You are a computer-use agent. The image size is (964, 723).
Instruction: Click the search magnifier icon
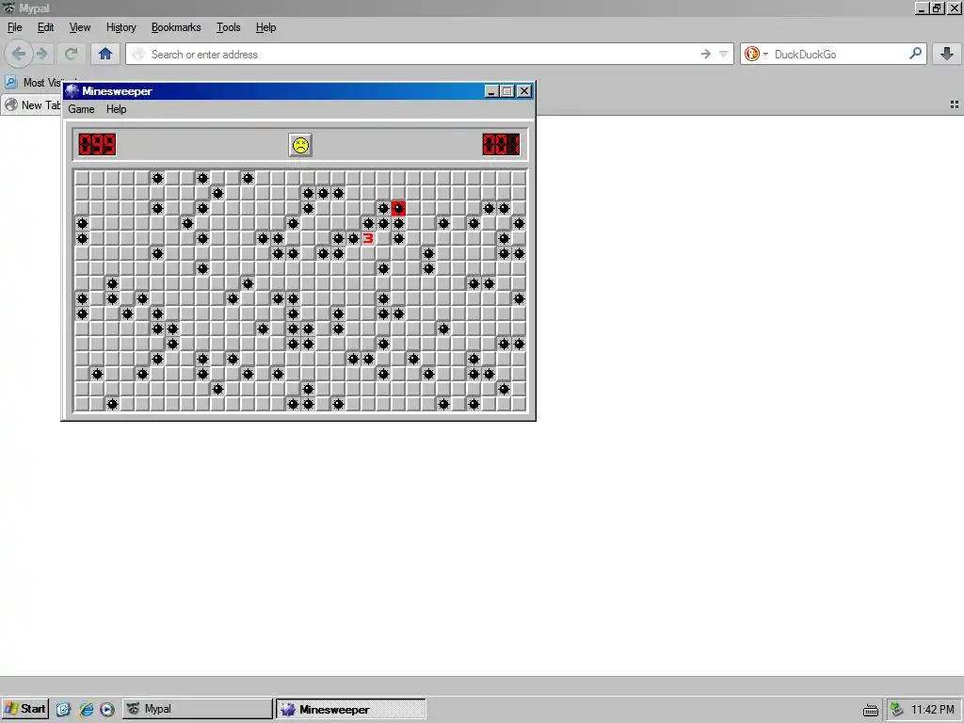click(x=915, y=54)
